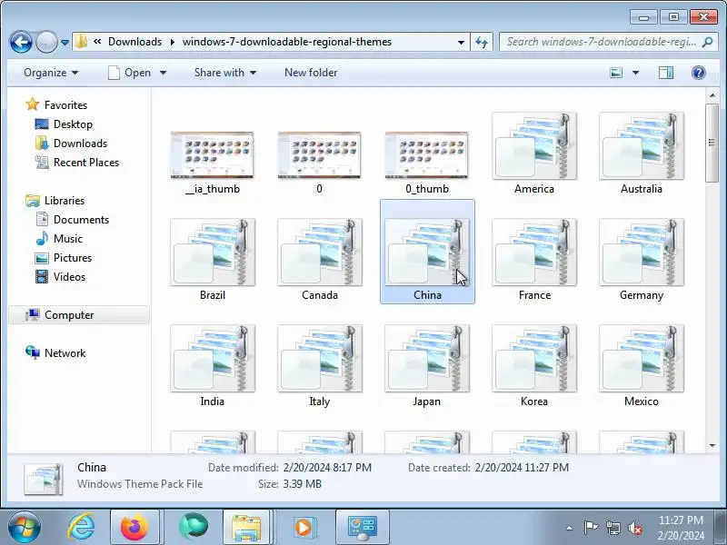Select the Mexico theme pack file
This screenshot has width=727, height=545.
coord(642,366)
